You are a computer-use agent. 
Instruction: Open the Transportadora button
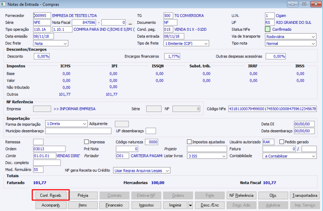point(305,195)
